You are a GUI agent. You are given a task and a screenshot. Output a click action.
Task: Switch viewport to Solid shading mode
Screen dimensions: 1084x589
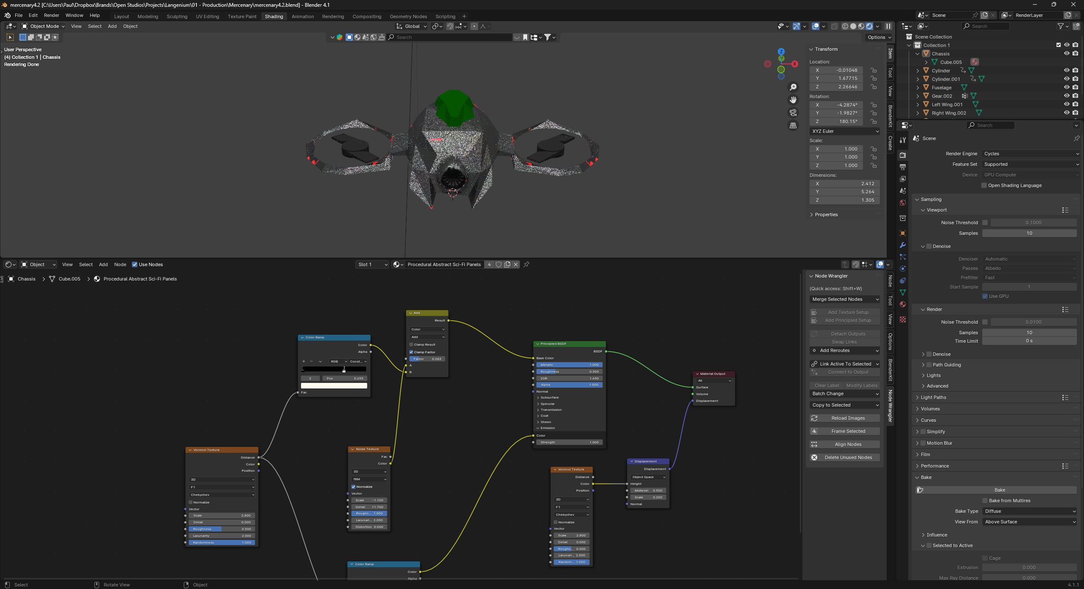tap(854, 26)
